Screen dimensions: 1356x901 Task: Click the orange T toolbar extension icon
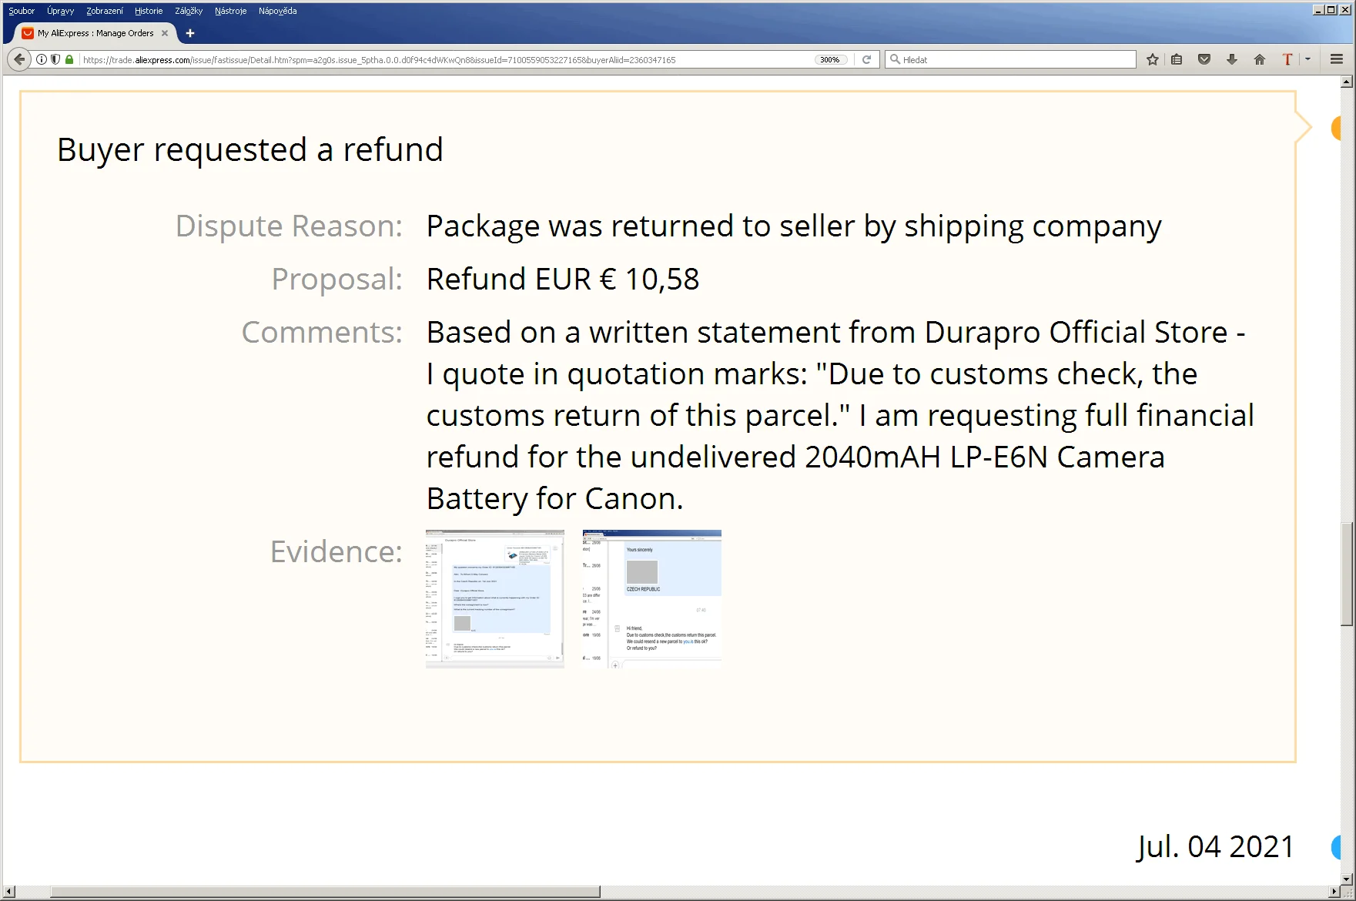[1287, 59]
